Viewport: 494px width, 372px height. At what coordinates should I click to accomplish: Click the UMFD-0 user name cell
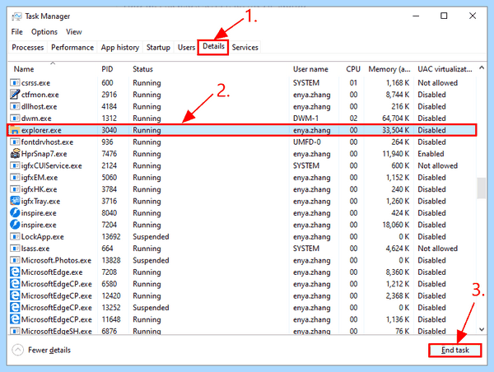[x=306, y=142]
